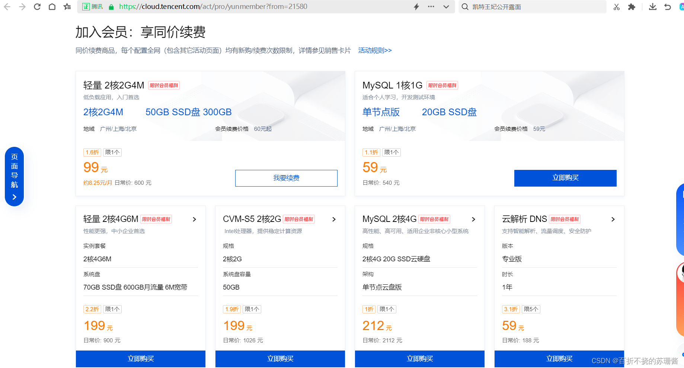
Task: Open the downloads icon
Action: coord(653,7)
